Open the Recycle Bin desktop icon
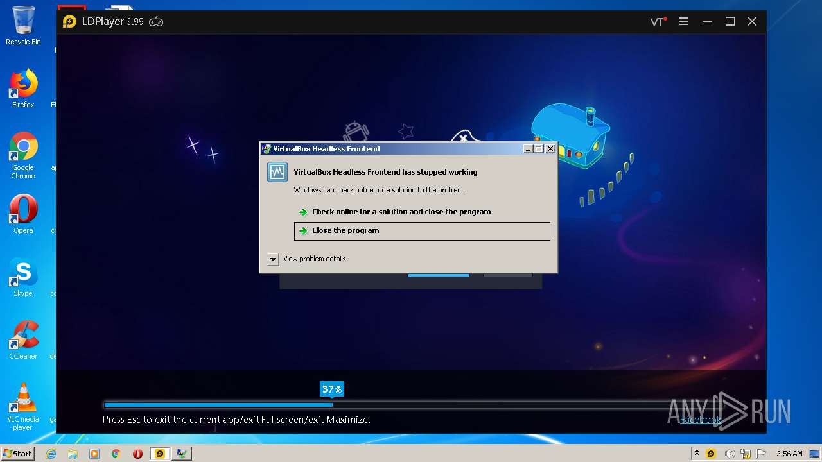Screen dimensions: 822x462 23,26
